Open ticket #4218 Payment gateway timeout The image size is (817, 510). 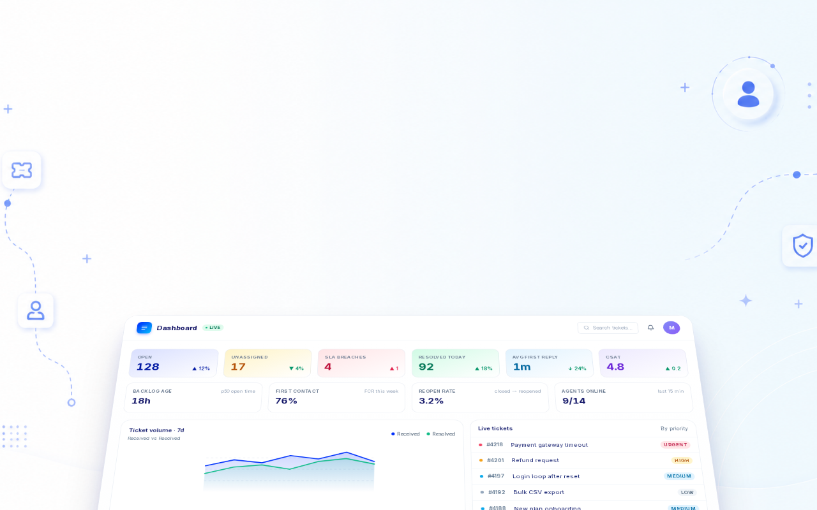(x=584, y=445)
